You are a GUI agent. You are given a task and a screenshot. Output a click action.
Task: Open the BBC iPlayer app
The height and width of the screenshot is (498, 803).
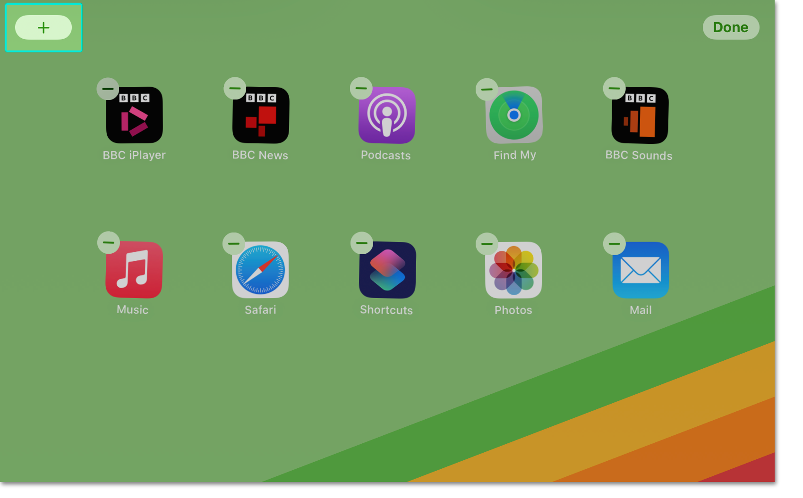point(134,115)
